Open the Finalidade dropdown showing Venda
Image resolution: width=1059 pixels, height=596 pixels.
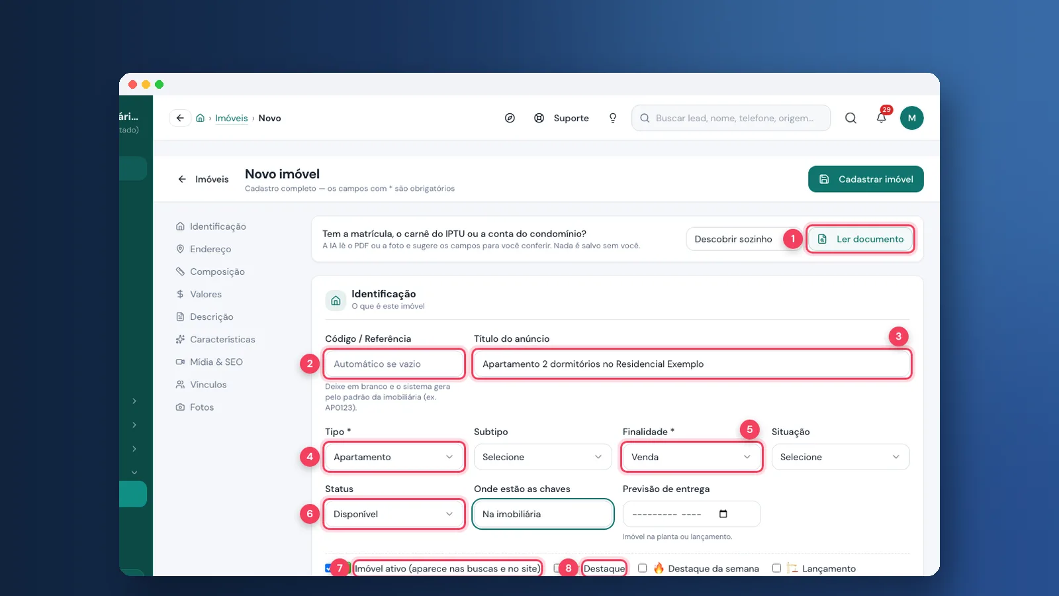coord(692,457)
